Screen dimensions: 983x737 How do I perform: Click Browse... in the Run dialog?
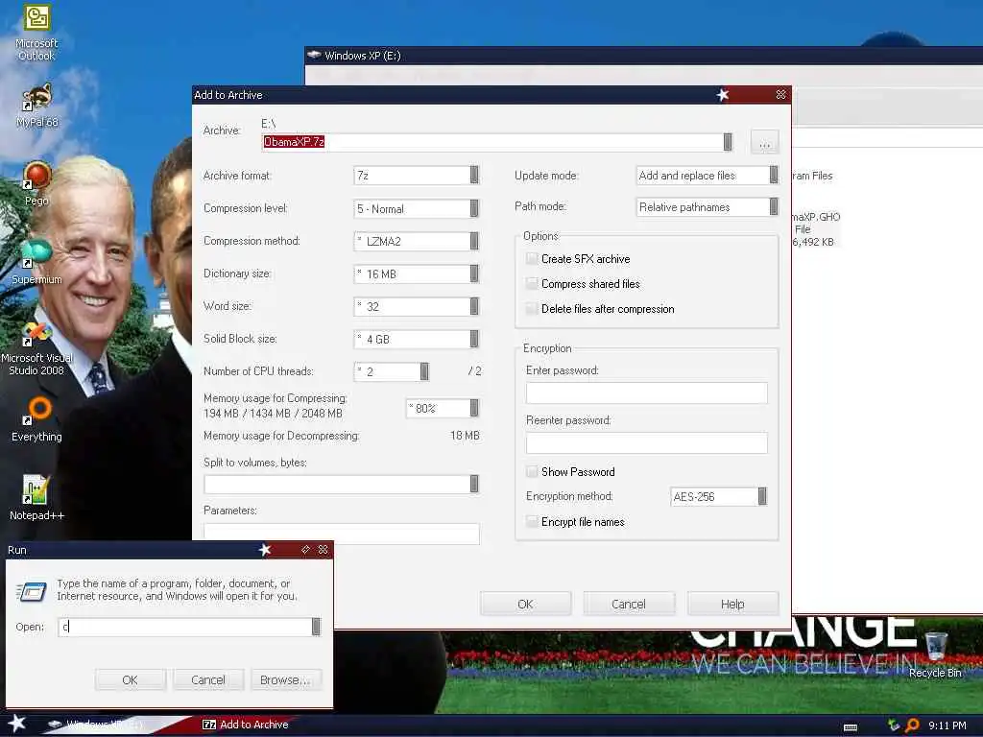point(286,680)
